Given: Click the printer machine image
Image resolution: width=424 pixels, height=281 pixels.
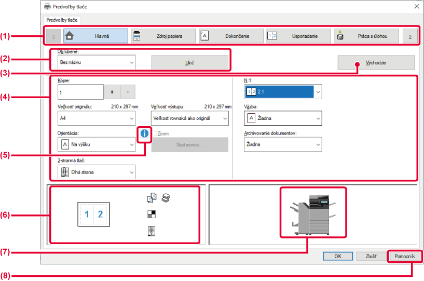Looking at the screenshot, I should (x=313, y=214).
